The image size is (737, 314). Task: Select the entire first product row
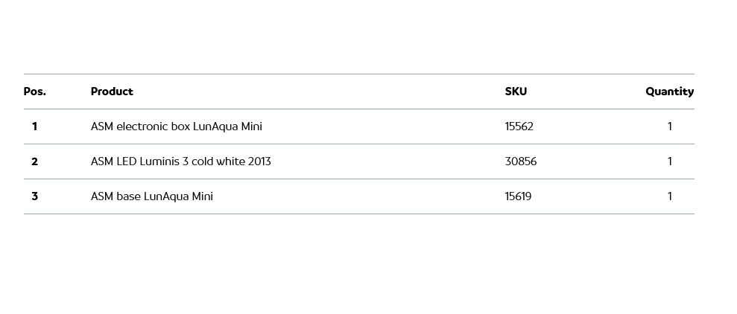[373, 126]
